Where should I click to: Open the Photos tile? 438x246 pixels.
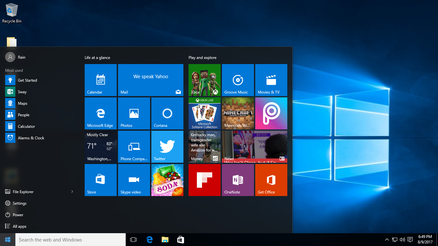point(134,113)
